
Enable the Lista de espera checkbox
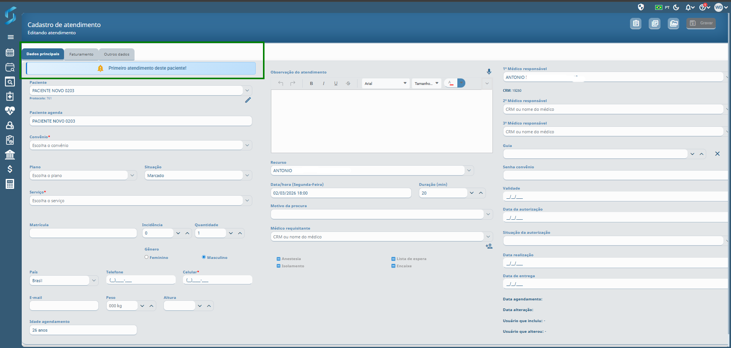(393, 259)
